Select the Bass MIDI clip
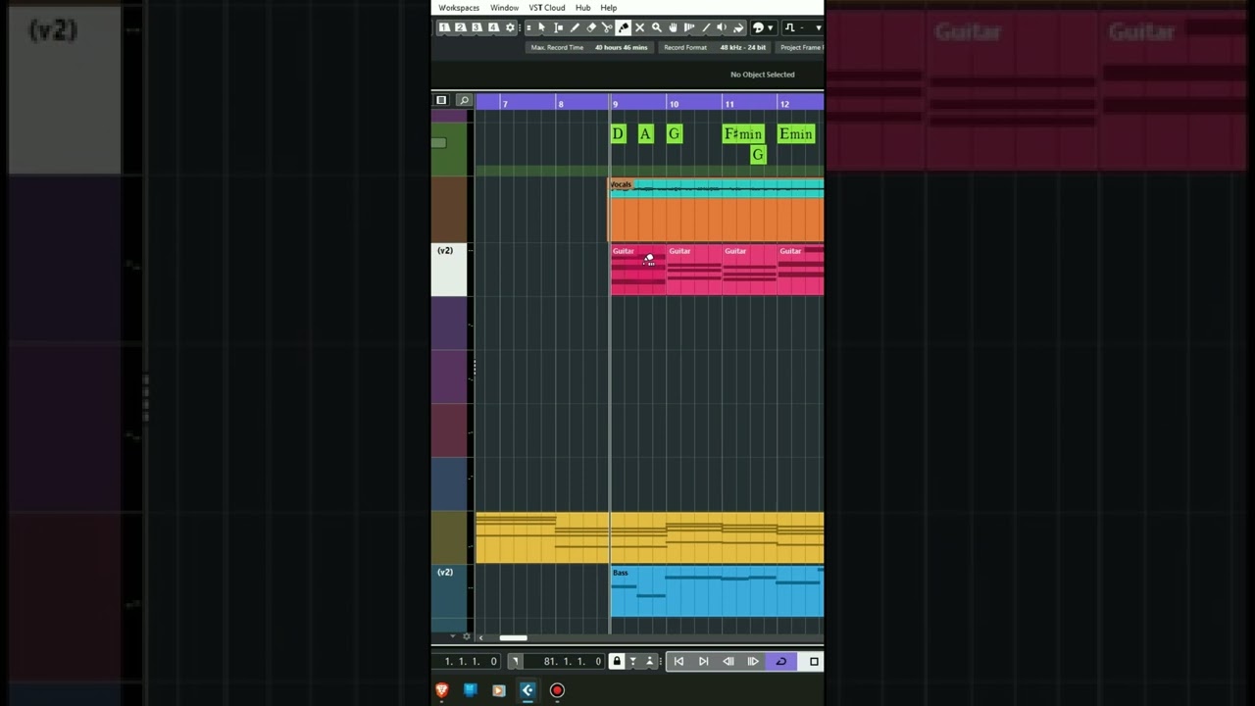1255x706 pixels. (x=717, y=591)
